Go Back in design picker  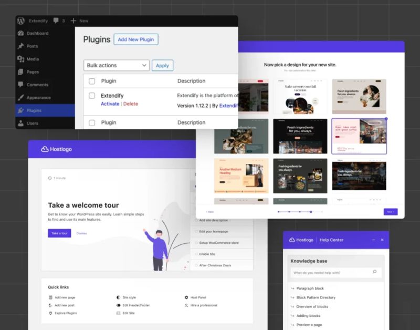tap(209, 212)
